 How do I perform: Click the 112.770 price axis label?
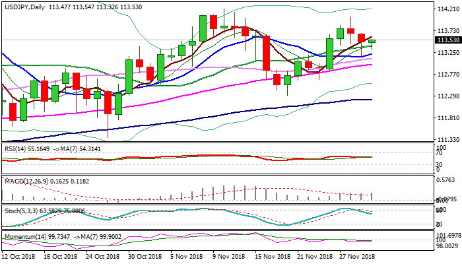pyautogui.click(x=448, y=75)
